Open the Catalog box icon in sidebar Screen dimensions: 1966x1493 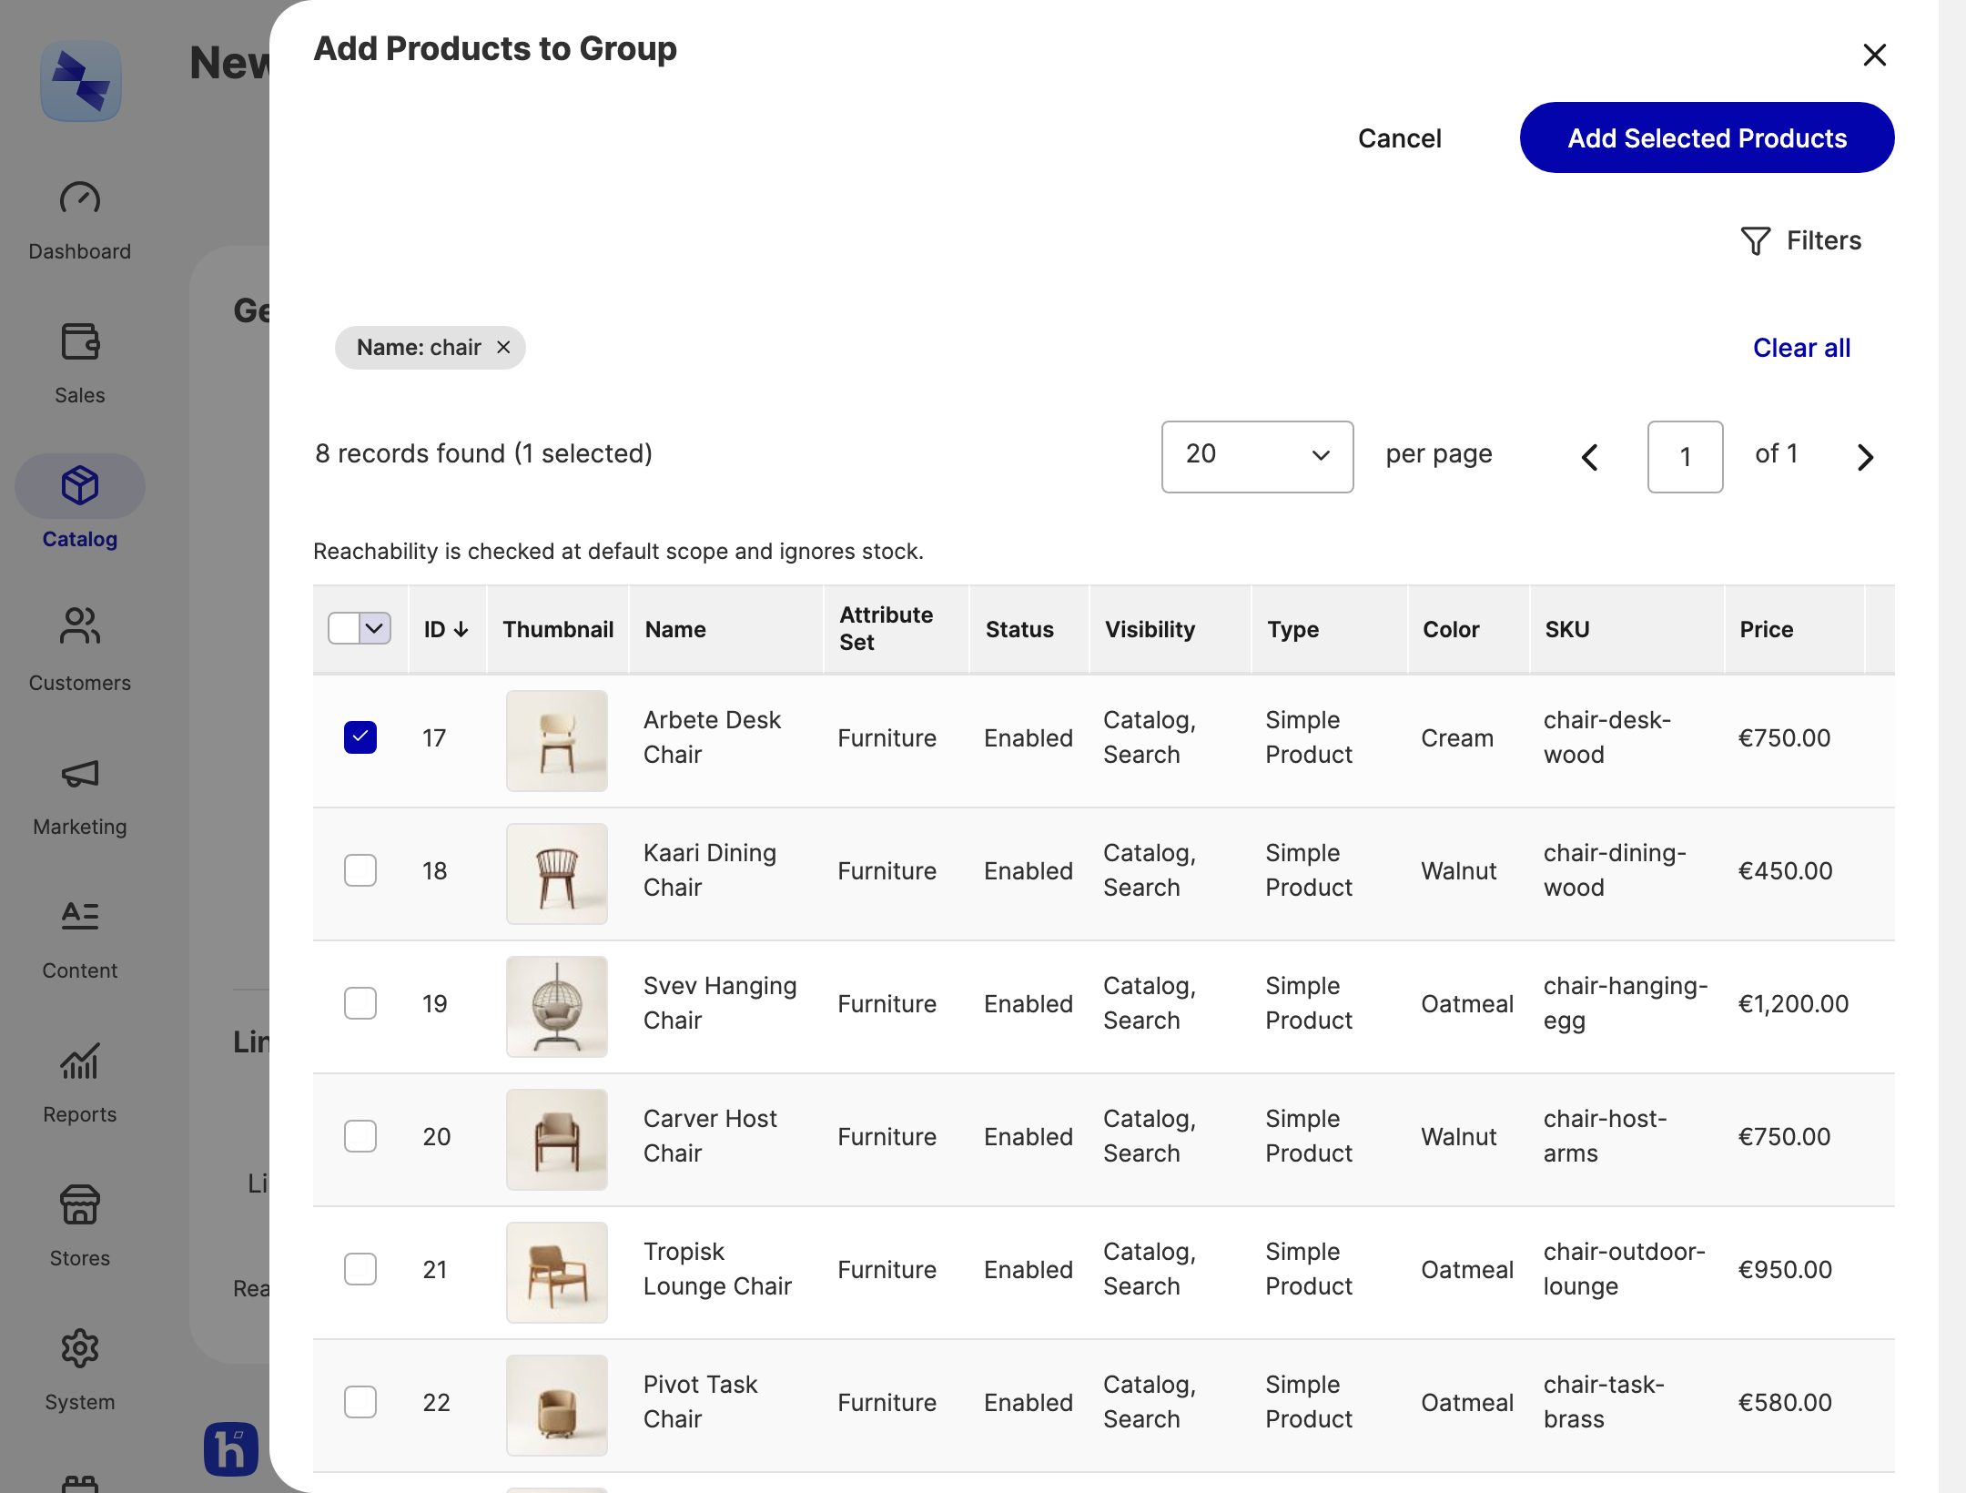coord(80,485)
